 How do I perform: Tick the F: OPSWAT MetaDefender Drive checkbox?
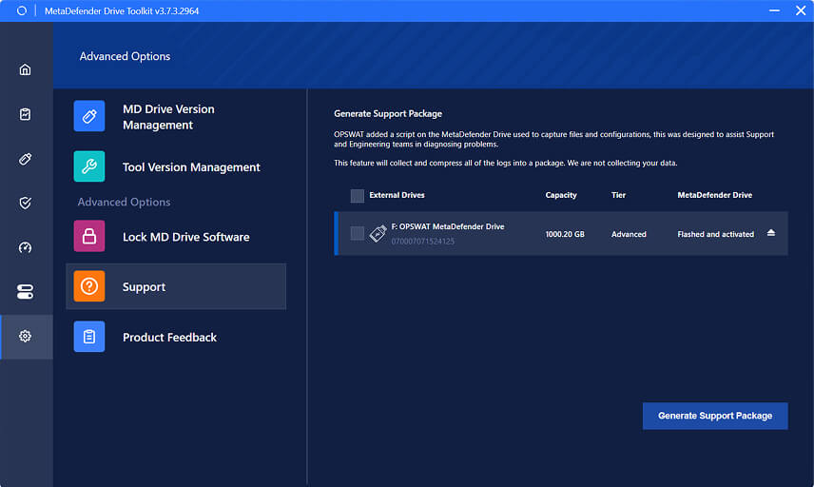358,233
